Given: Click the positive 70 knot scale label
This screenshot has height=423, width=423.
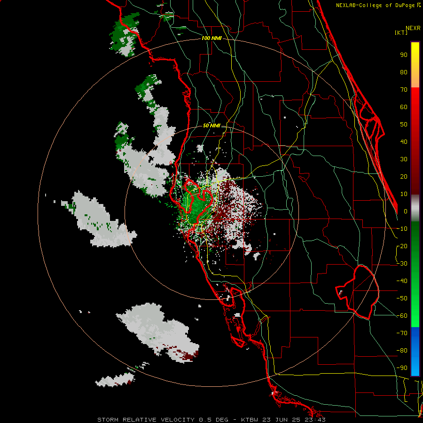Looking at the screenshot, I should (404, 90).
